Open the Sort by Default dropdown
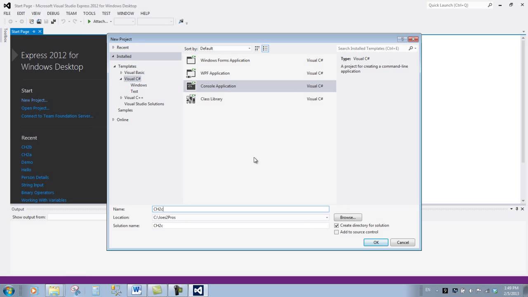This screenshot has height=297, width=528. point(225,48)
